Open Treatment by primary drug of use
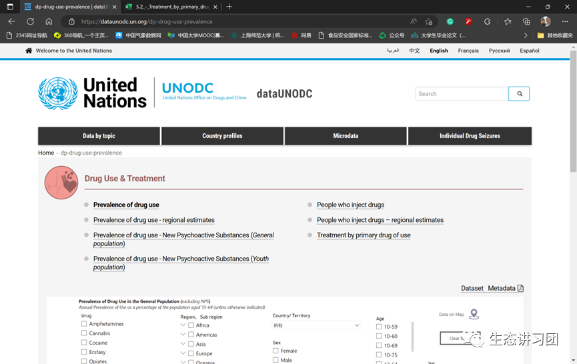The width and height of the screenshot is (577, 364). click(x=364, y=235)
